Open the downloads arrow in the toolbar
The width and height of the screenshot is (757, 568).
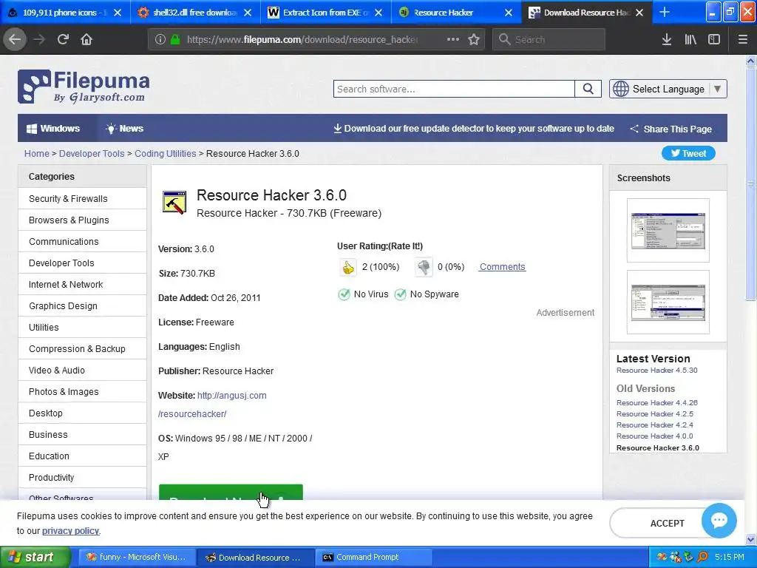(x=666, y=39)
